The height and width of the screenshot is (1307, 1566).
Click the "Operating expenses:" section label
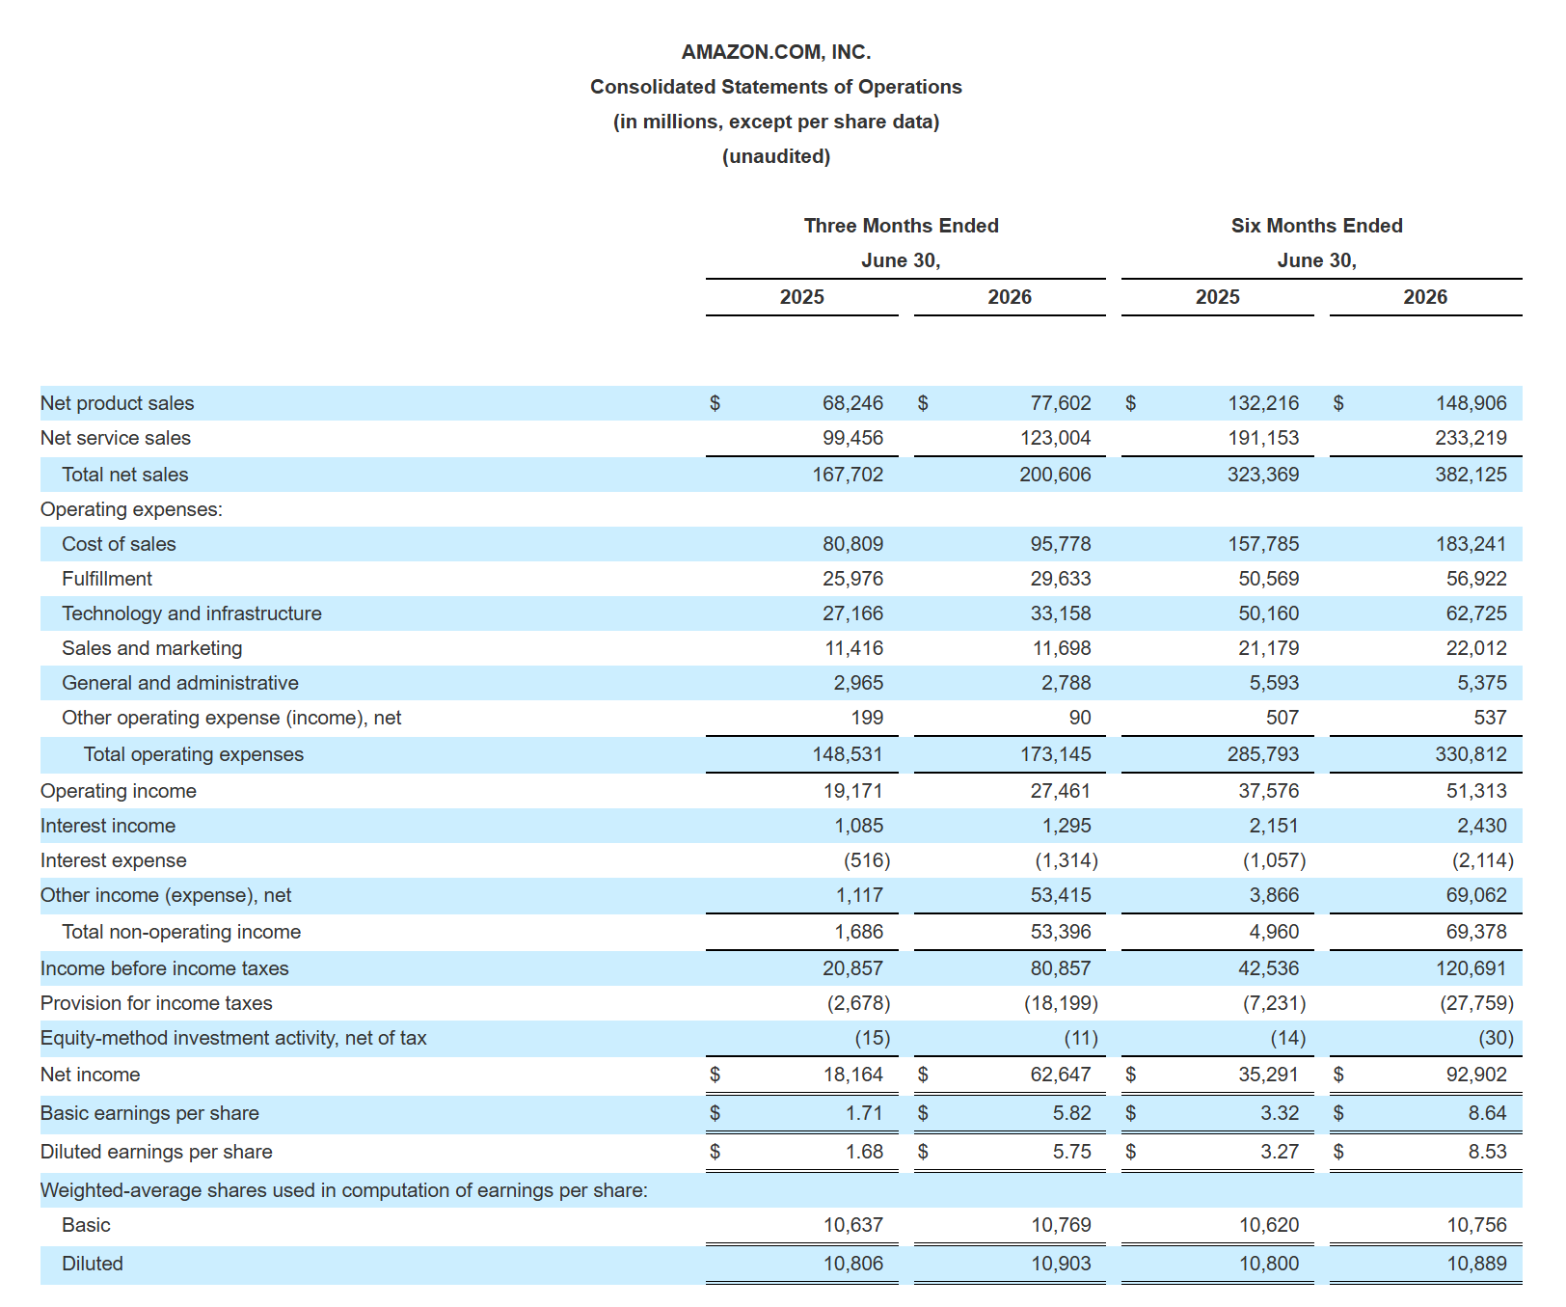(x=131, y=509)
